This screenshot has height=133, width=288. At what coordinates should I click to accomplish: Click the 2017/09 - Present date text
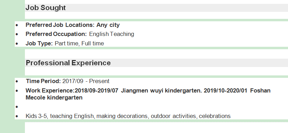pos(86,81)
